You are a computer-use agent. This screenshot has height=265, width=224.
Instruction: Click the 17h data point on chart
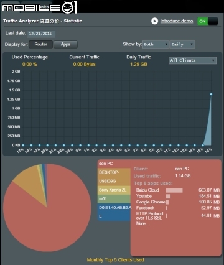[x=23, y=145]
